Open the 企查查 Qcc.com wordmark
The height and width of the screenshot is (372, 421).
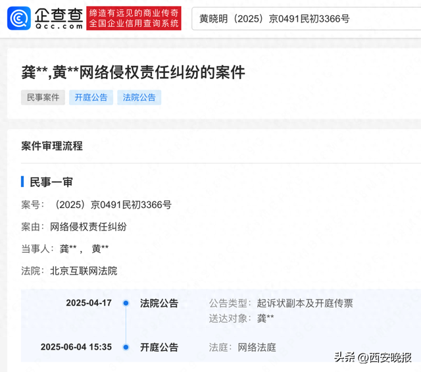click(59, 18)
